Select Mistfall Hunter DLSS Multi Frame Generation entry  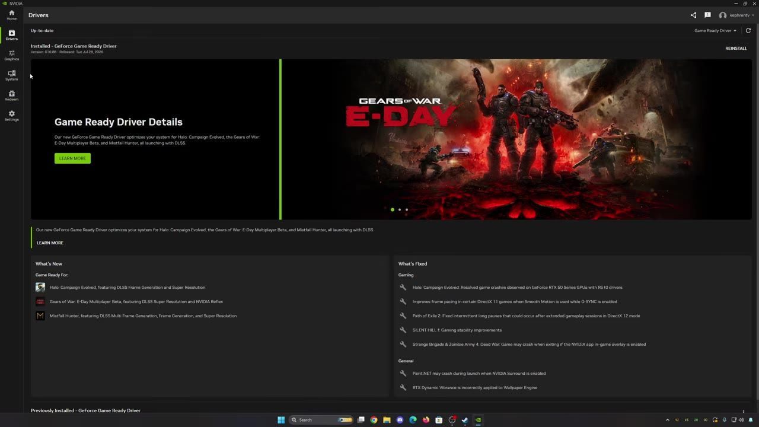tap(143, 316)
